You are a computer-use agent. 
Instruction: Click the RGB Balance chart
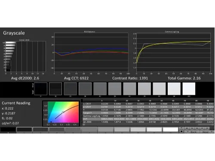(91, 52)
